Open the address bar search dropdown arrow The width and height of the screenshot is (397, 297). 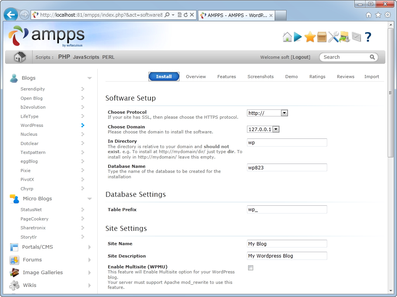click(x=173, y=15)
